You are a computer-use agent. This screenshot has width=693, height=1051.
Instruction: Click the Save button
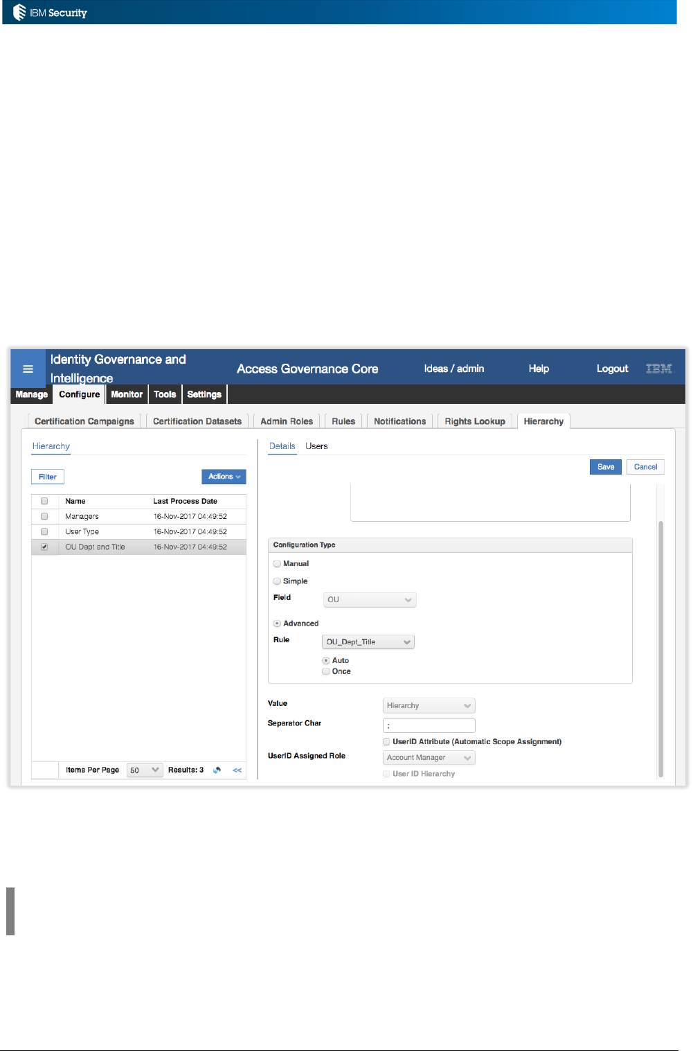pos(606,467)
